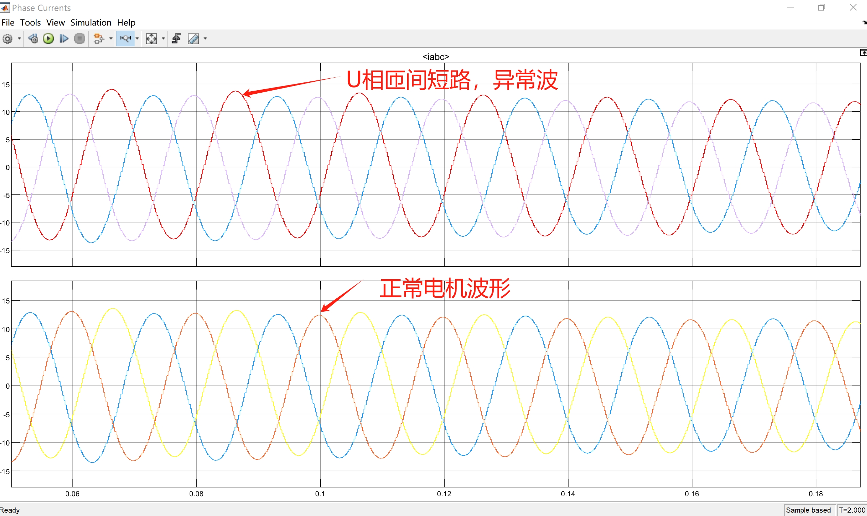The image size is (867, 516).
Task: Click the Step Forward icon
Action: click(x=64, y=38)
